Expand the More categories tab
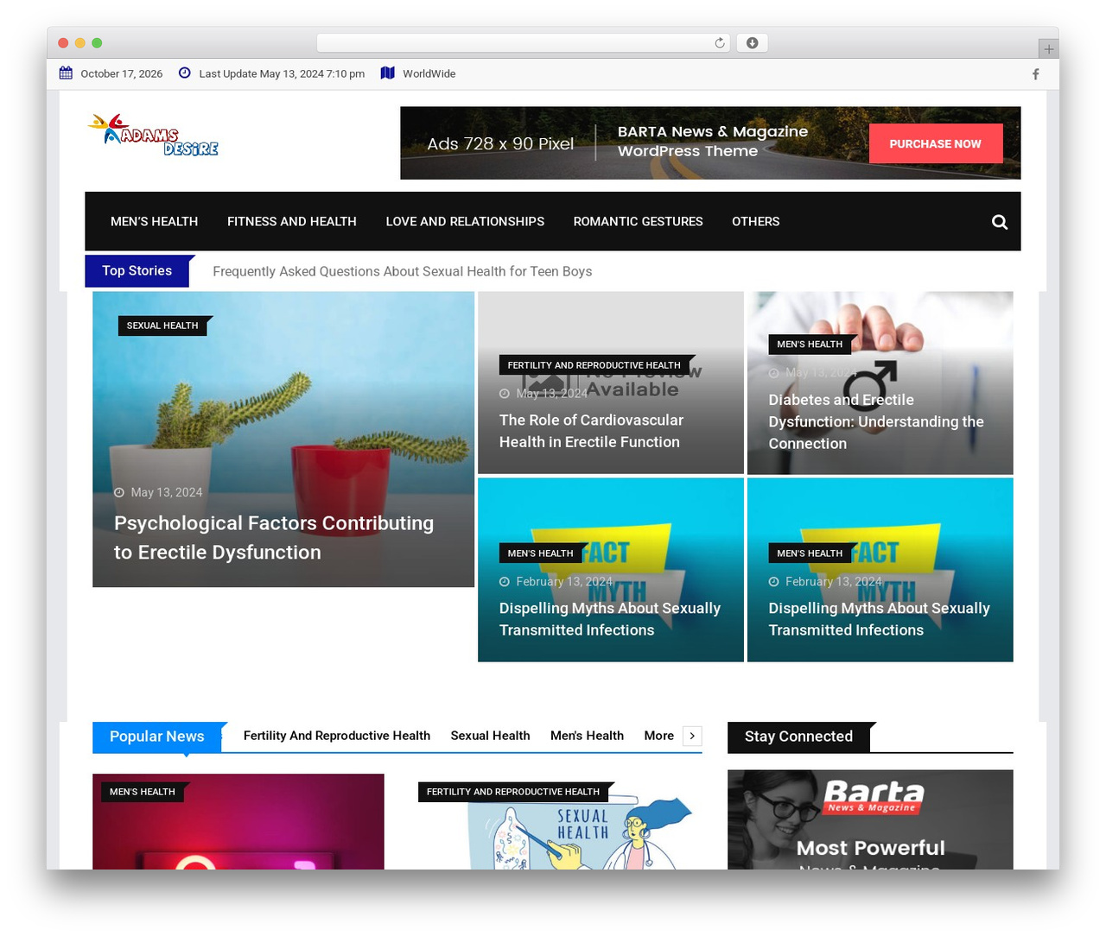The image size is (1106, 936). click(658, 736)
